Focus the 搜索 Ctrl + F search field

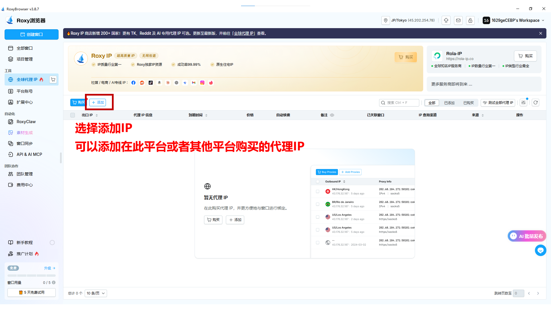point(399,103)
